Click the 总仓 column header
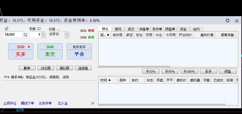 click(139, 35)
